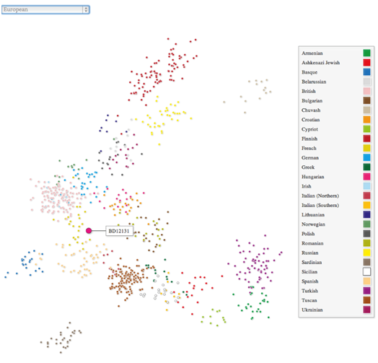Select the large pink BD12131 data point
378x363 pixels.
(89, 231)
